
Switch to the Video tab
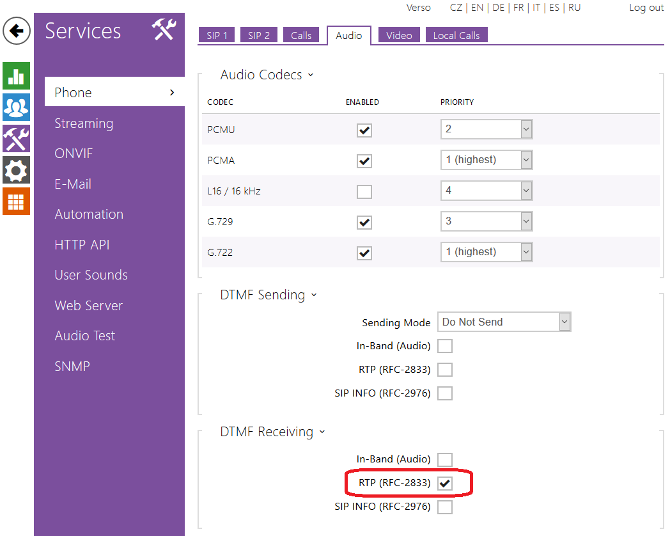[x=399, y=35]
